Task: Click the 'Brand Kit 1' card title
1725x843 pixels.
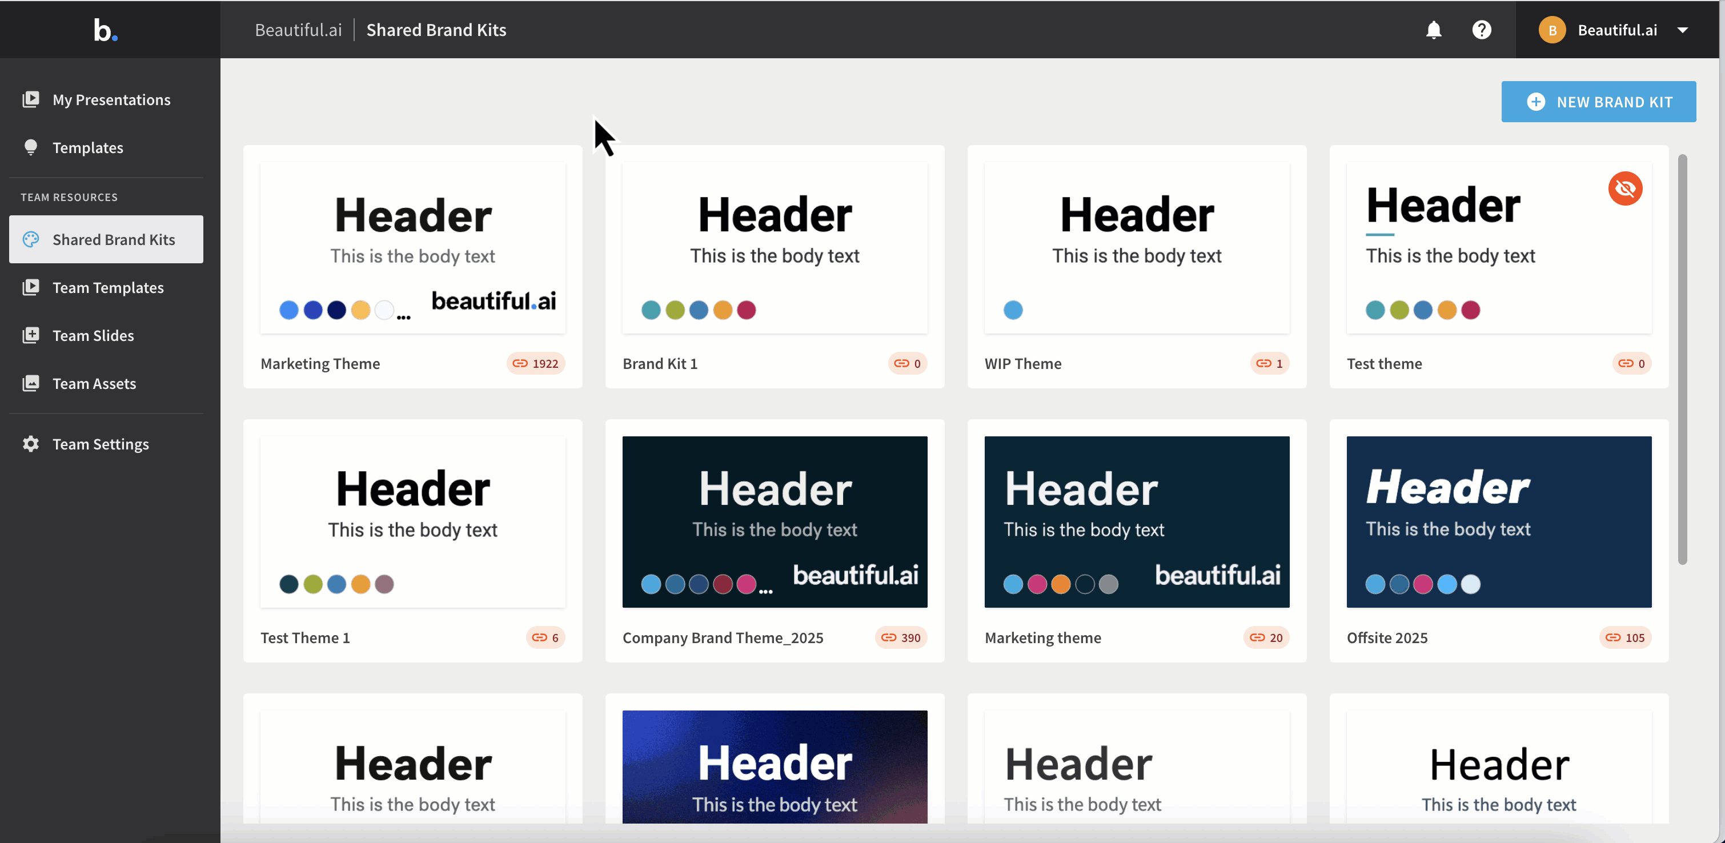Action: tap(660, 364)
